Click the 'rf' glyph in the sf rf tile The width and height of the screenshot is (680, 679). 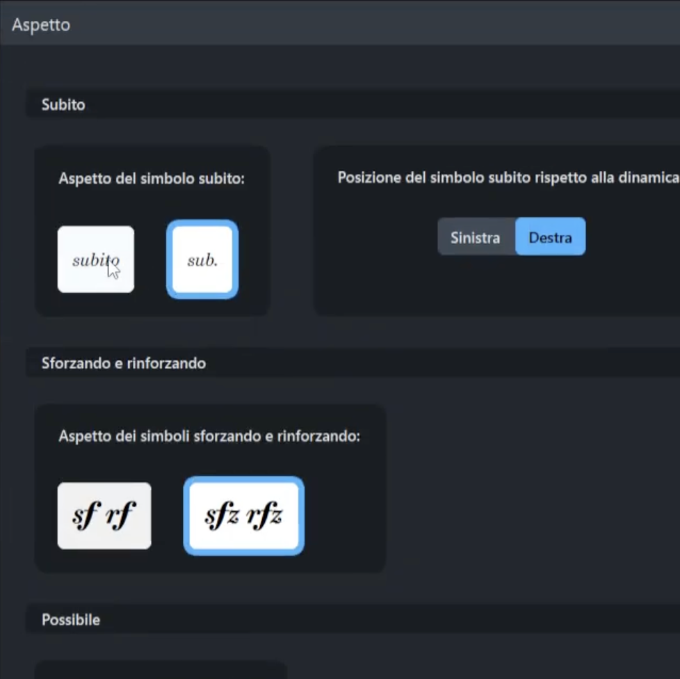point(121,516)
